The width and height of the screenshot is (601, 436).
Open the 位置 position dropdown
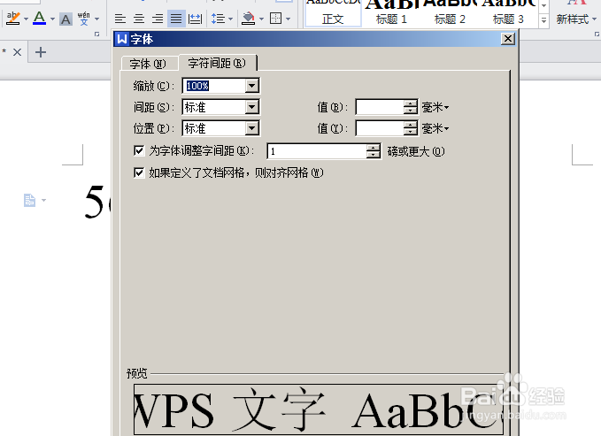coord(252,128)
